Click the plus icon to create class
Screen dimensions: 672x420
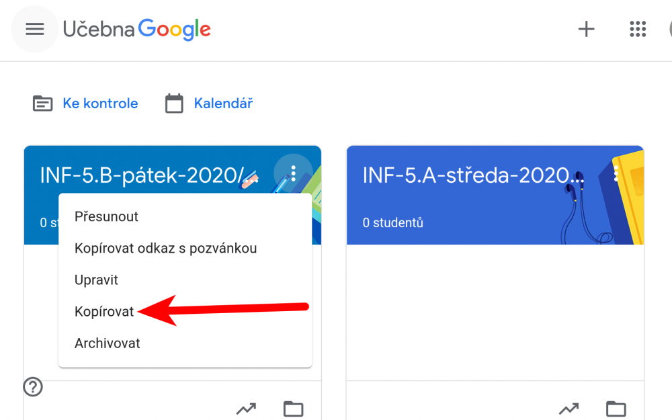tap(586, 29)
